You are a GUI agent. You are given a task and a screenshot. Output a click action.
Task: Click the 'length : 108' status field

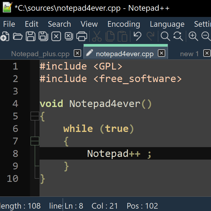[x=20, y=206]
